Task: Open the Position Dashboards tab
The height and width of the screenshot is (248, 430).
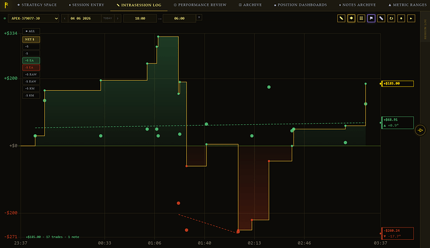Action: [300, 5]
